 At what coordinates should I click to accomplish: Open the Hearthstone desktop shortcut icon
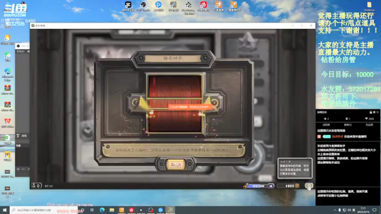173,5
